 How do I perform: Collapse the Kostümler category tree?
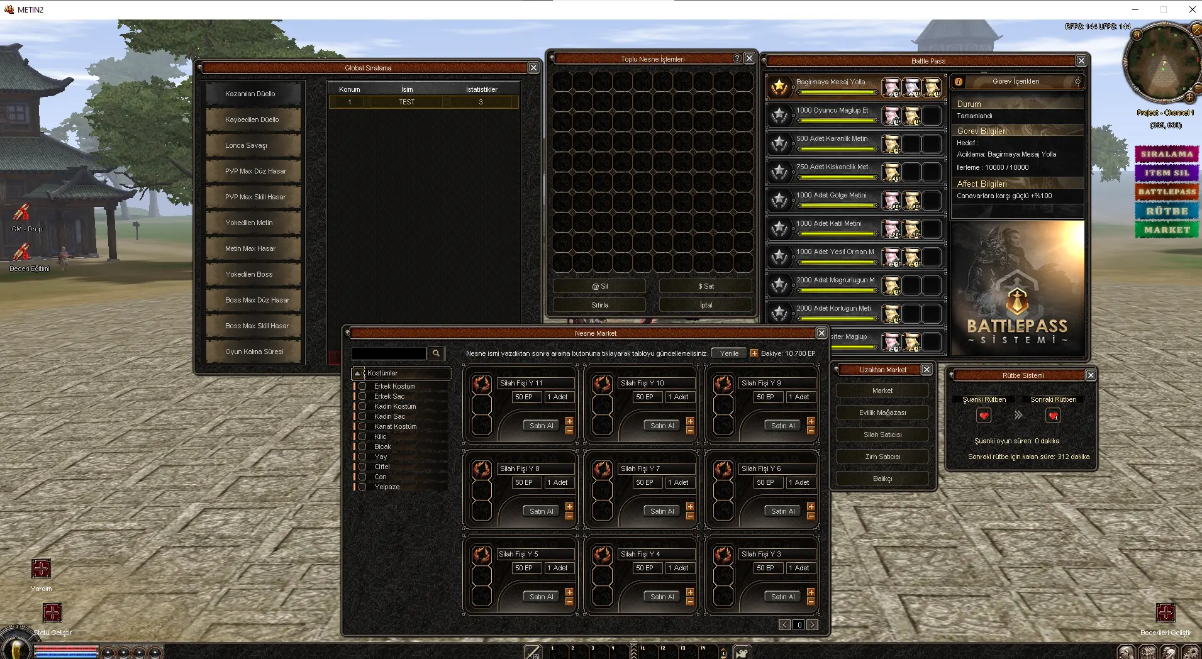click(357, 374)
